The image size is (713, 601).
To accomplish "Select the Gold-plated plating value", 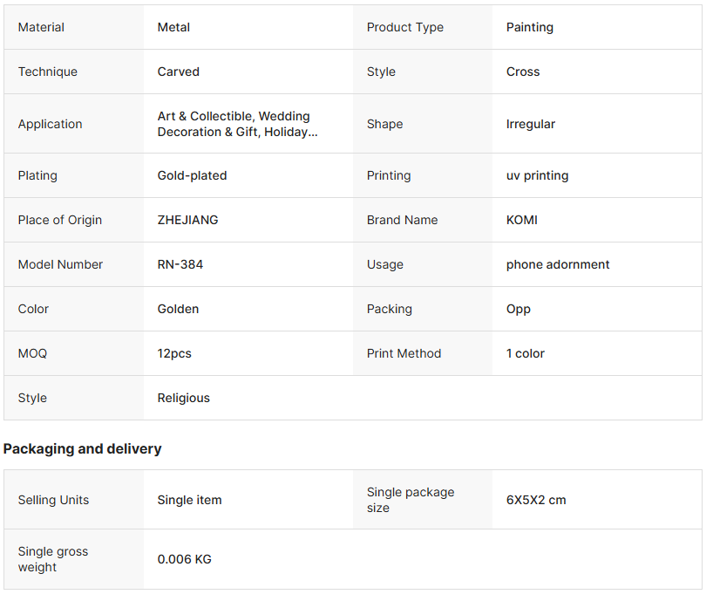I will pyautogui.click(x=192, y=175).
